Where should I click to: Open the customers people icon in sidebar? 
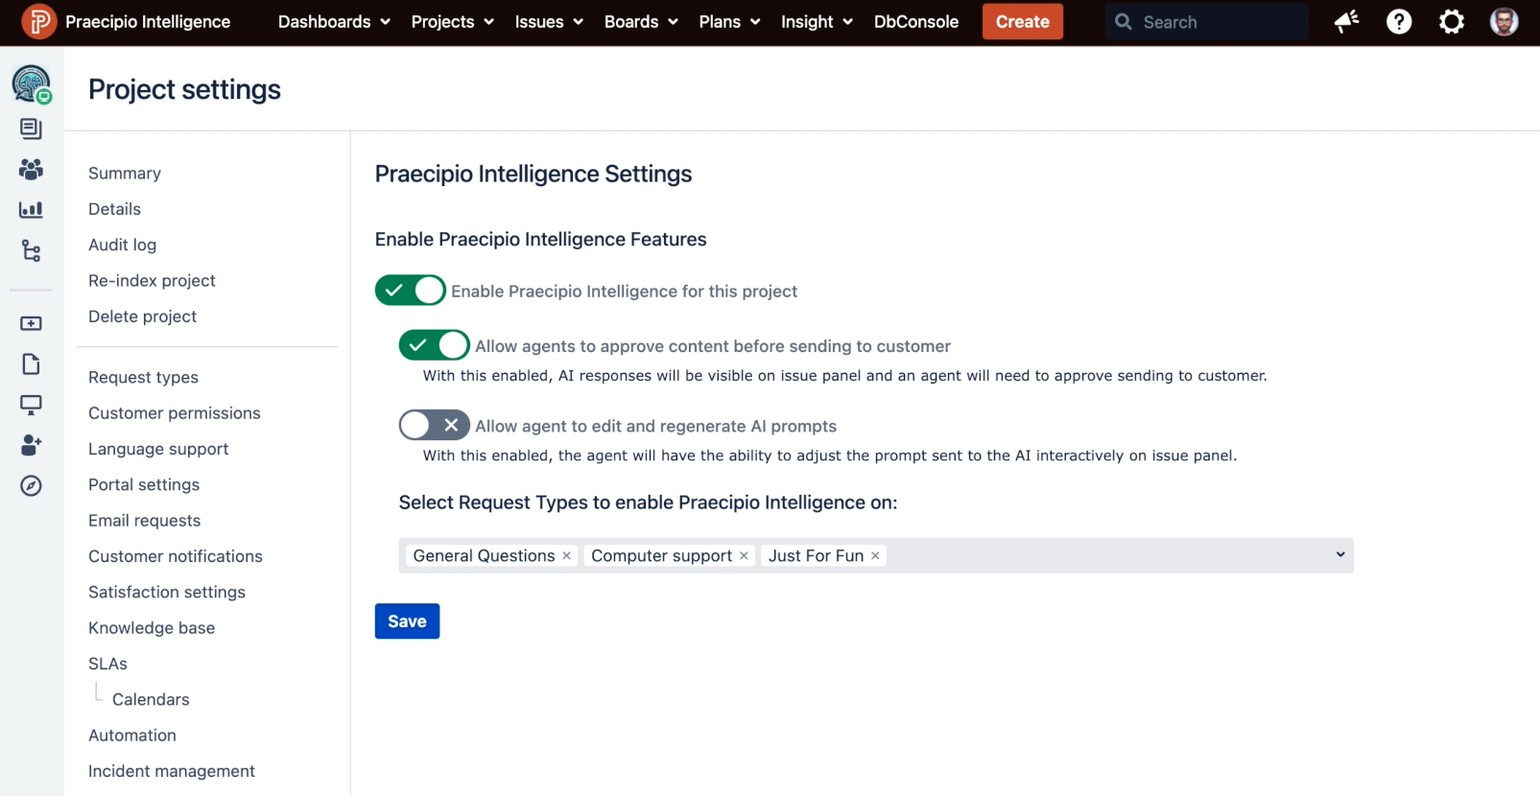[31, 170]
